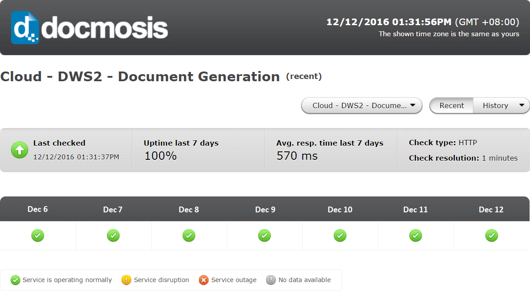
Task: Click the Dec 11 column header
Action: tap(416, 210)
